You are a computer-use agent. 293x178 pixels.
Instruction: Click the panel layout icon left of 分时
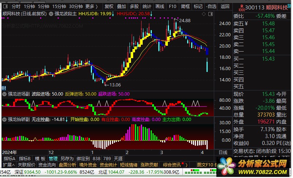pyautogui.click(x=5, y=7)
